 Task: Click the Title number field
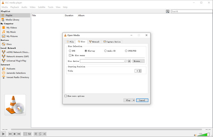137,71
